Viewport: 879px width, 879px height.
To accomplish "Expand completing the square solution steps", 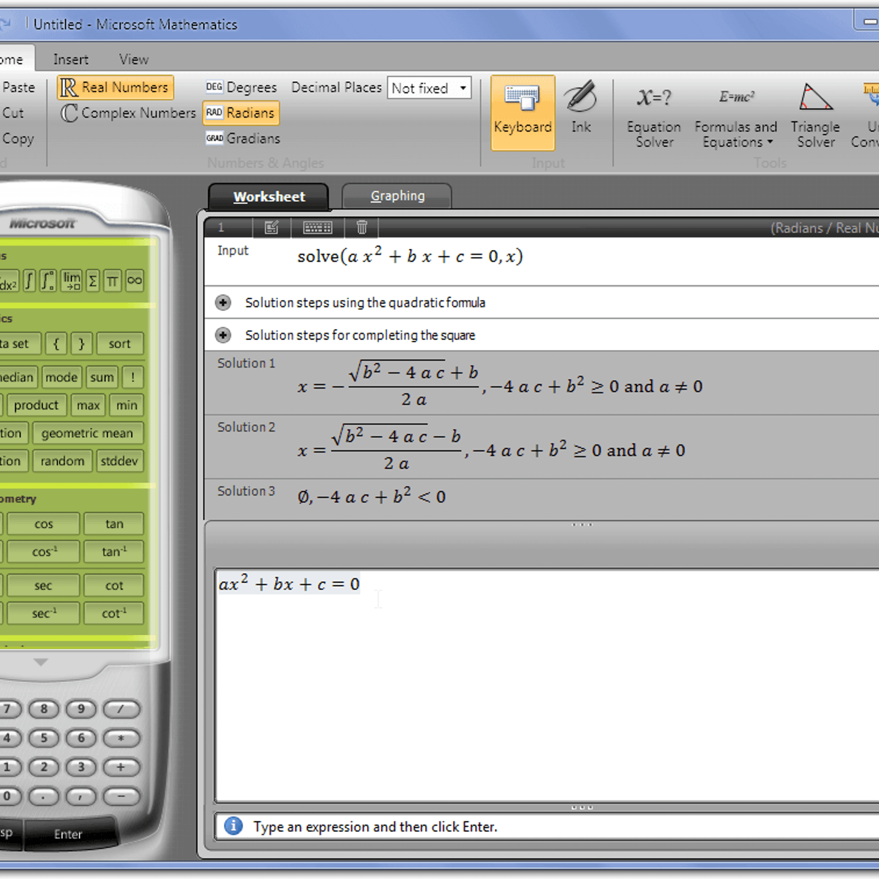I will tap(223, 335).
